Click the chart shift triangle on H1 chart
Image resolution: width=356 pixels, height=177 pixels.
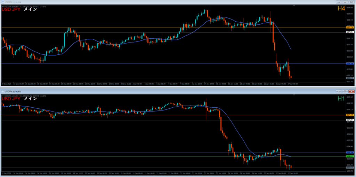[294, 95]
